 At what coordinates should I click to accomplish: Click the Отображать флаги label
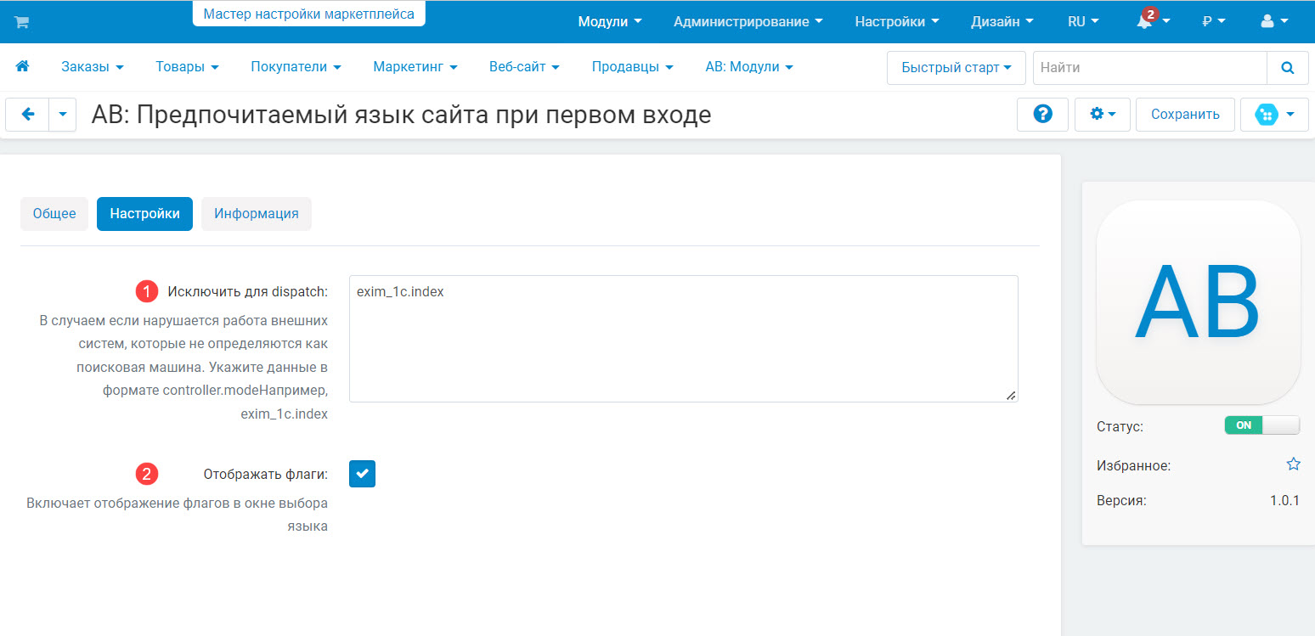pos(266,474)
